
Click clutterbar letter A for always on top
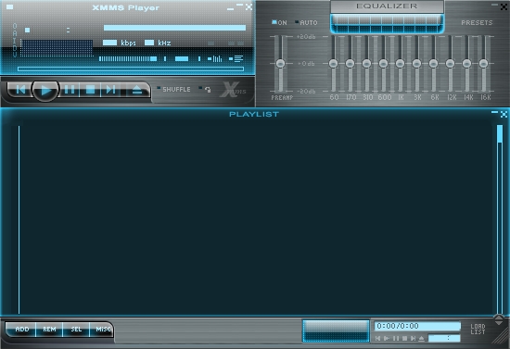(x=15, y=32)
